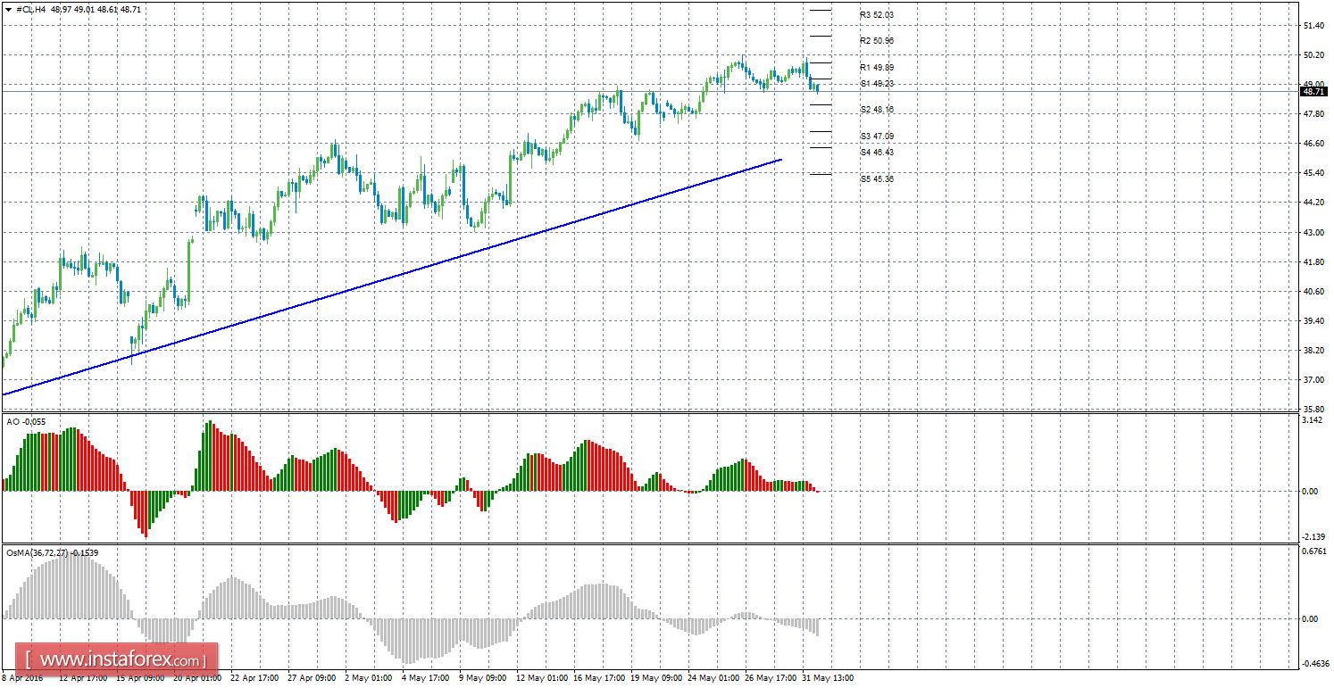Click the S1 49.23 support label
This screenshot has height=688, width=1334.
tap(876, 83)
